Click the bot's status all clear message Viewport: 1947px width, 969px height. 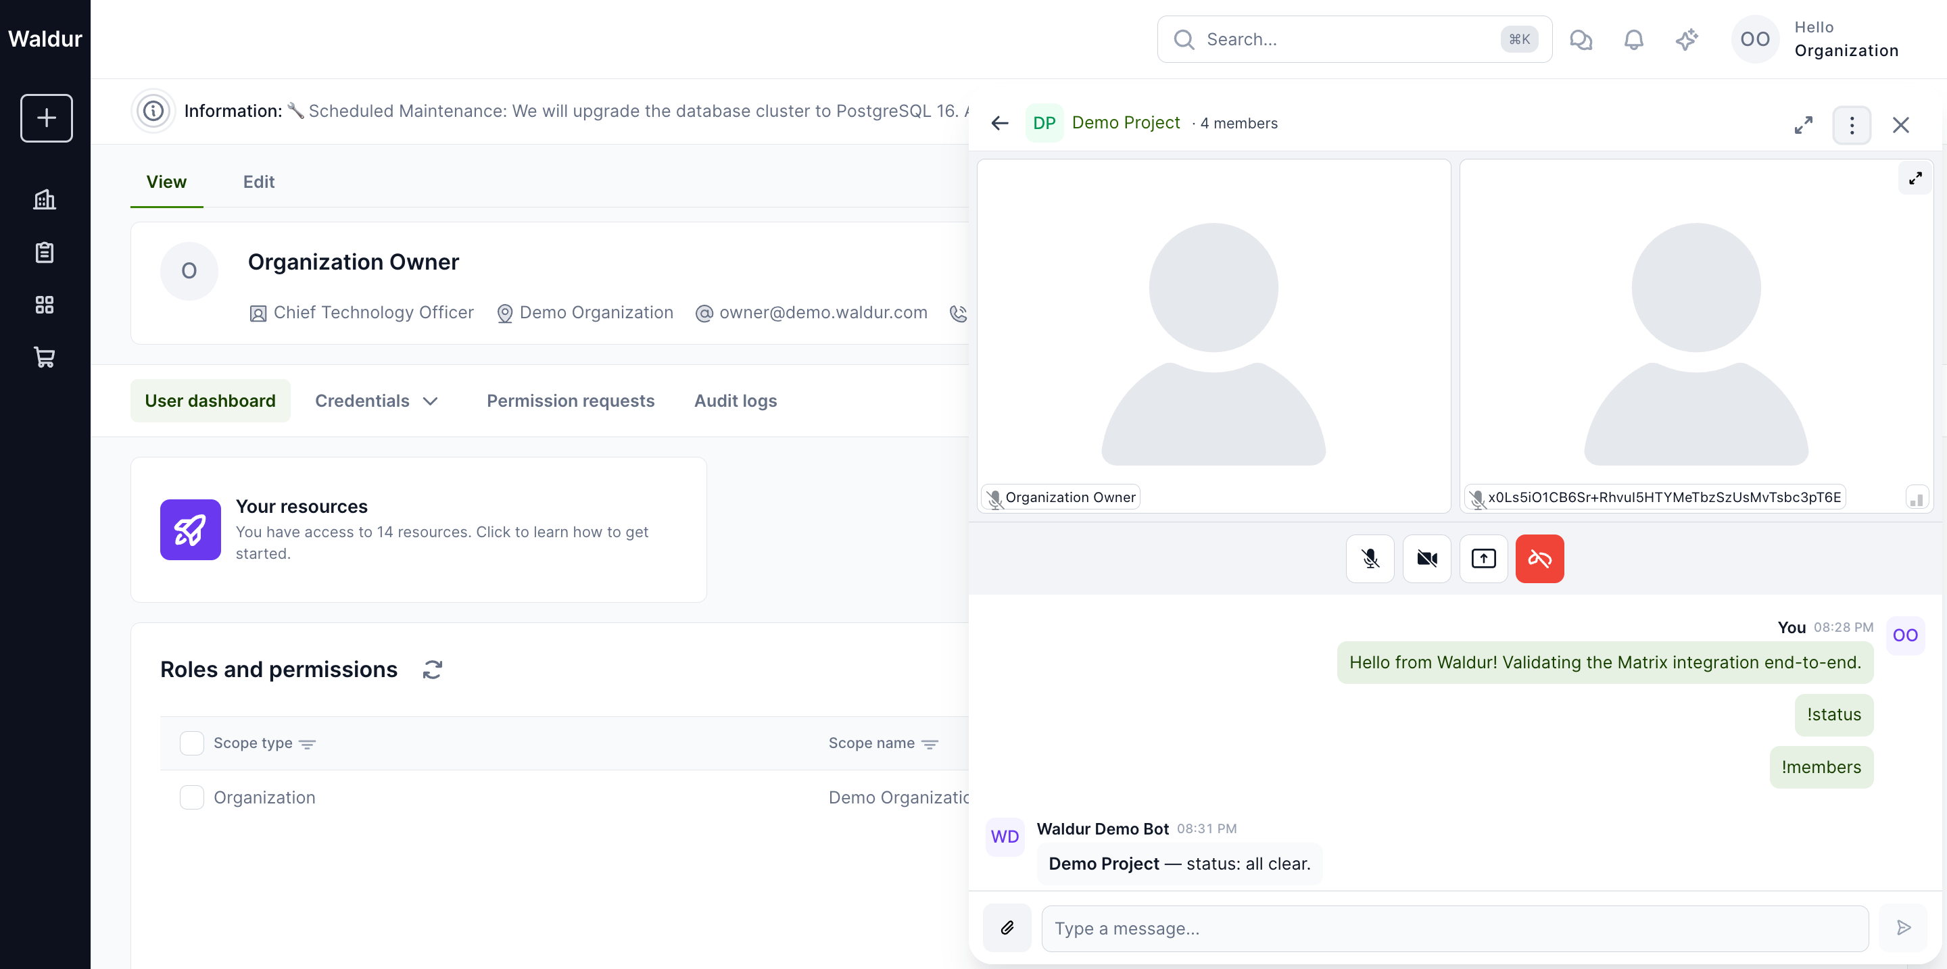pos(1180,864)
